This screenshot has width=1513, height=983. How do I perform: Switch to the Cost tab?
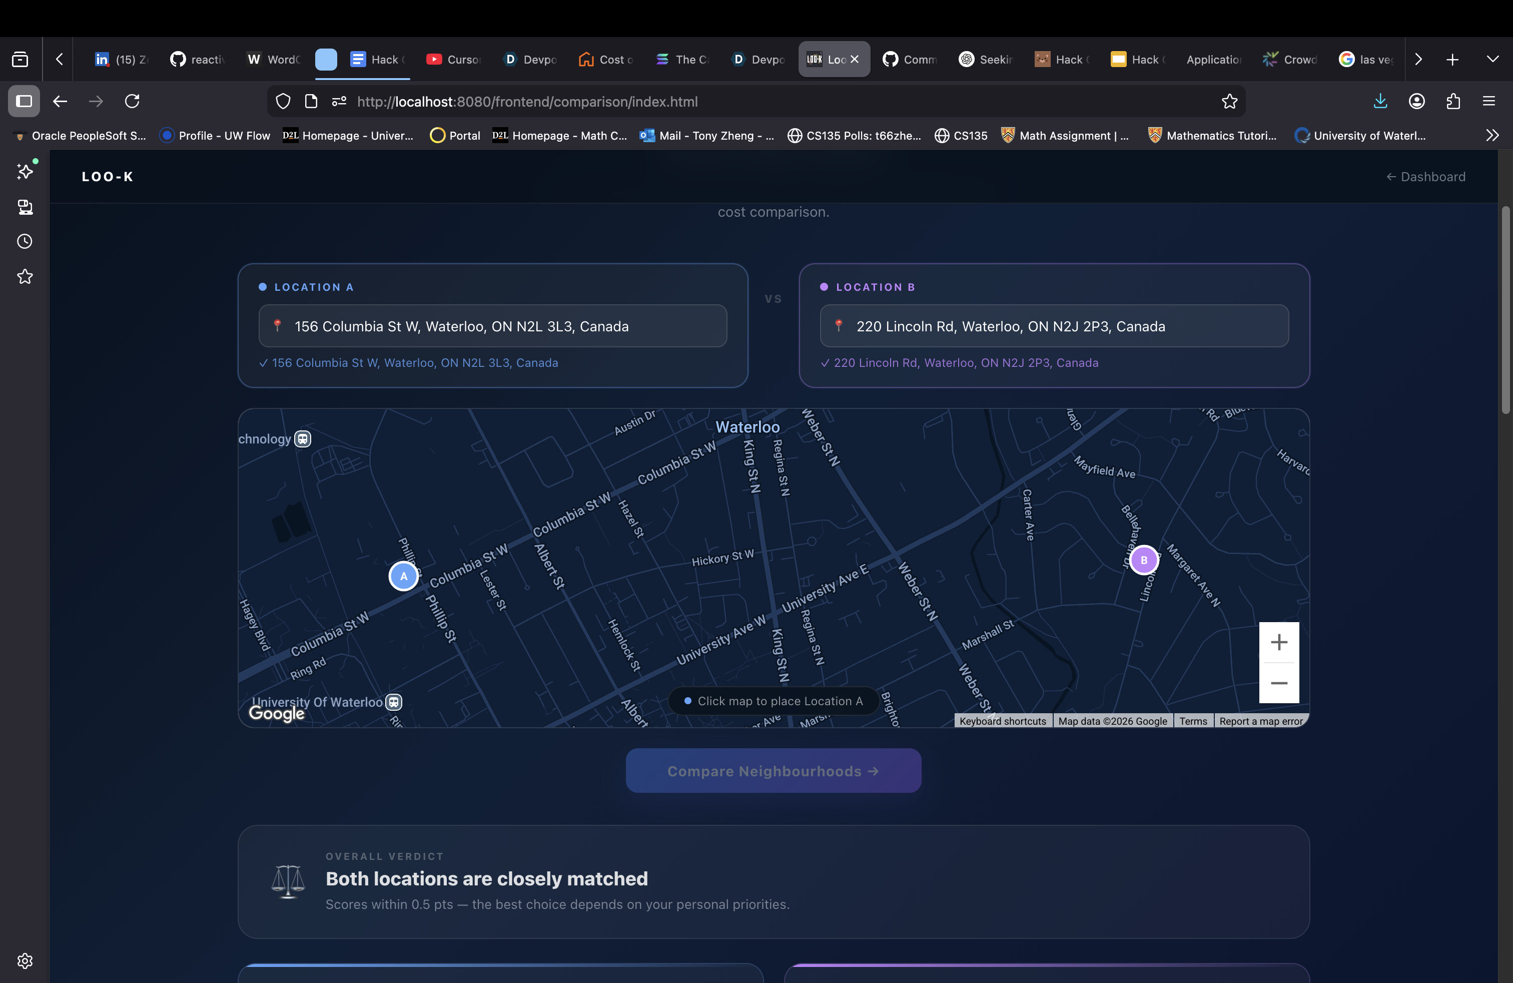tap(605, 59)
